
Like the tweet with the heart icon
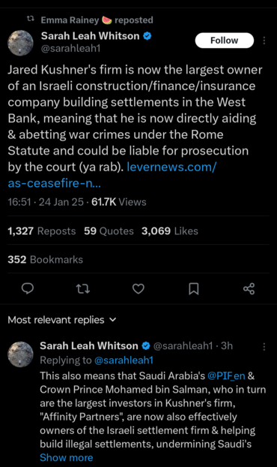[x=138, y=288]
